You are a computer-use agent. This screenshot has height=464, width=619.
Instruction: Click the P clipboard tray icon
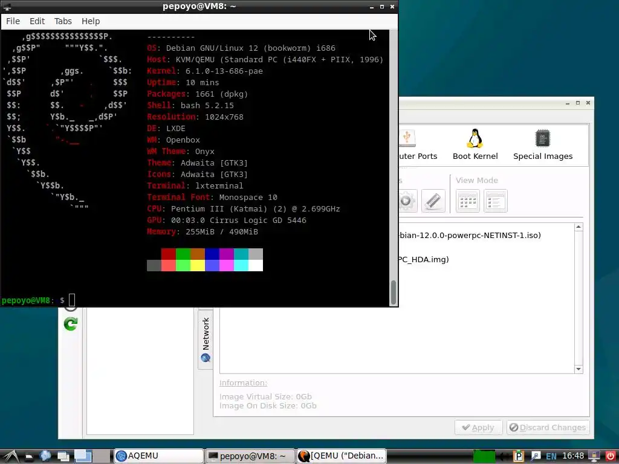pos(518,456)
